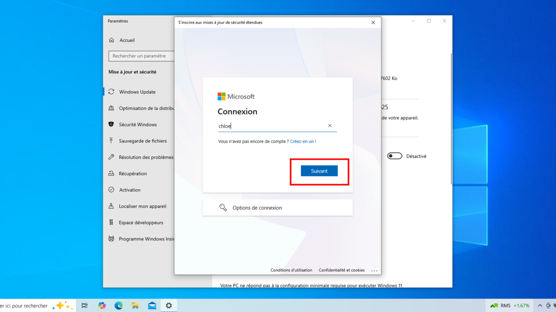Open Sécurité Windows shield icon entry

pyautogui.click(x=111, y=124)
